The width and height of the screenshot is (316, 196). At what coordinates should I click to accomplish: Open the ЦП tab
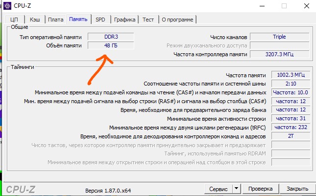tap(14, 20)
